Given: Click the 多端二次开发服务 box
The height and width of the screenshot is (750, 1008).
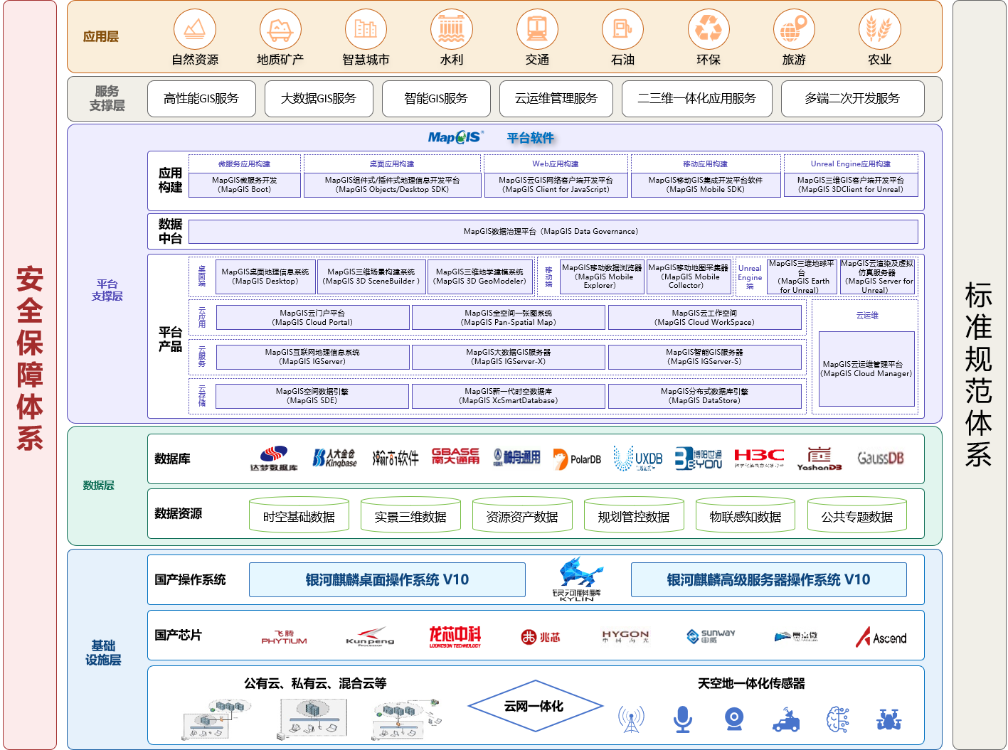Looking at the screenshot, I should point(853,98).
